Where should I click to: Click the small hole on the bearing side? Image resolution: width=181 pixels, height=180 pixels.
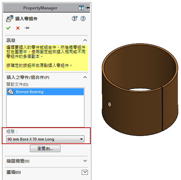[109, 104]
